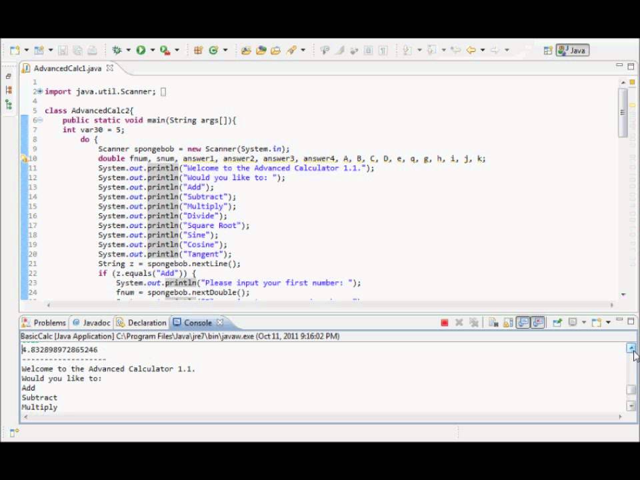640x480 pixels.
Task: Toggle Show Whitespace Characters icon
Action: tap(383, 50)
